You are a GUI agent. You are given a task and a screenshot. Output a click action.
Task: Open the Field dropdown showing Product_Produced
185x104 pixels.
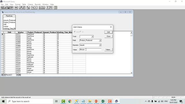coord(100,40)
